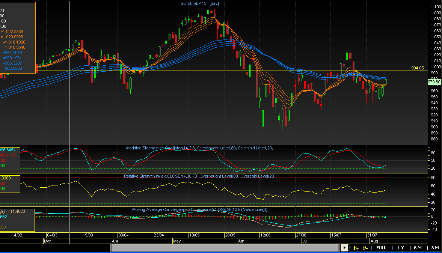Show the FULL time range
The width and height of the screenshot is (442, 253).
pos(381,248)
